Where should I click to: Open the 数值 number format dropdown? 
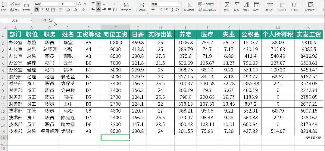pos(179,4)
